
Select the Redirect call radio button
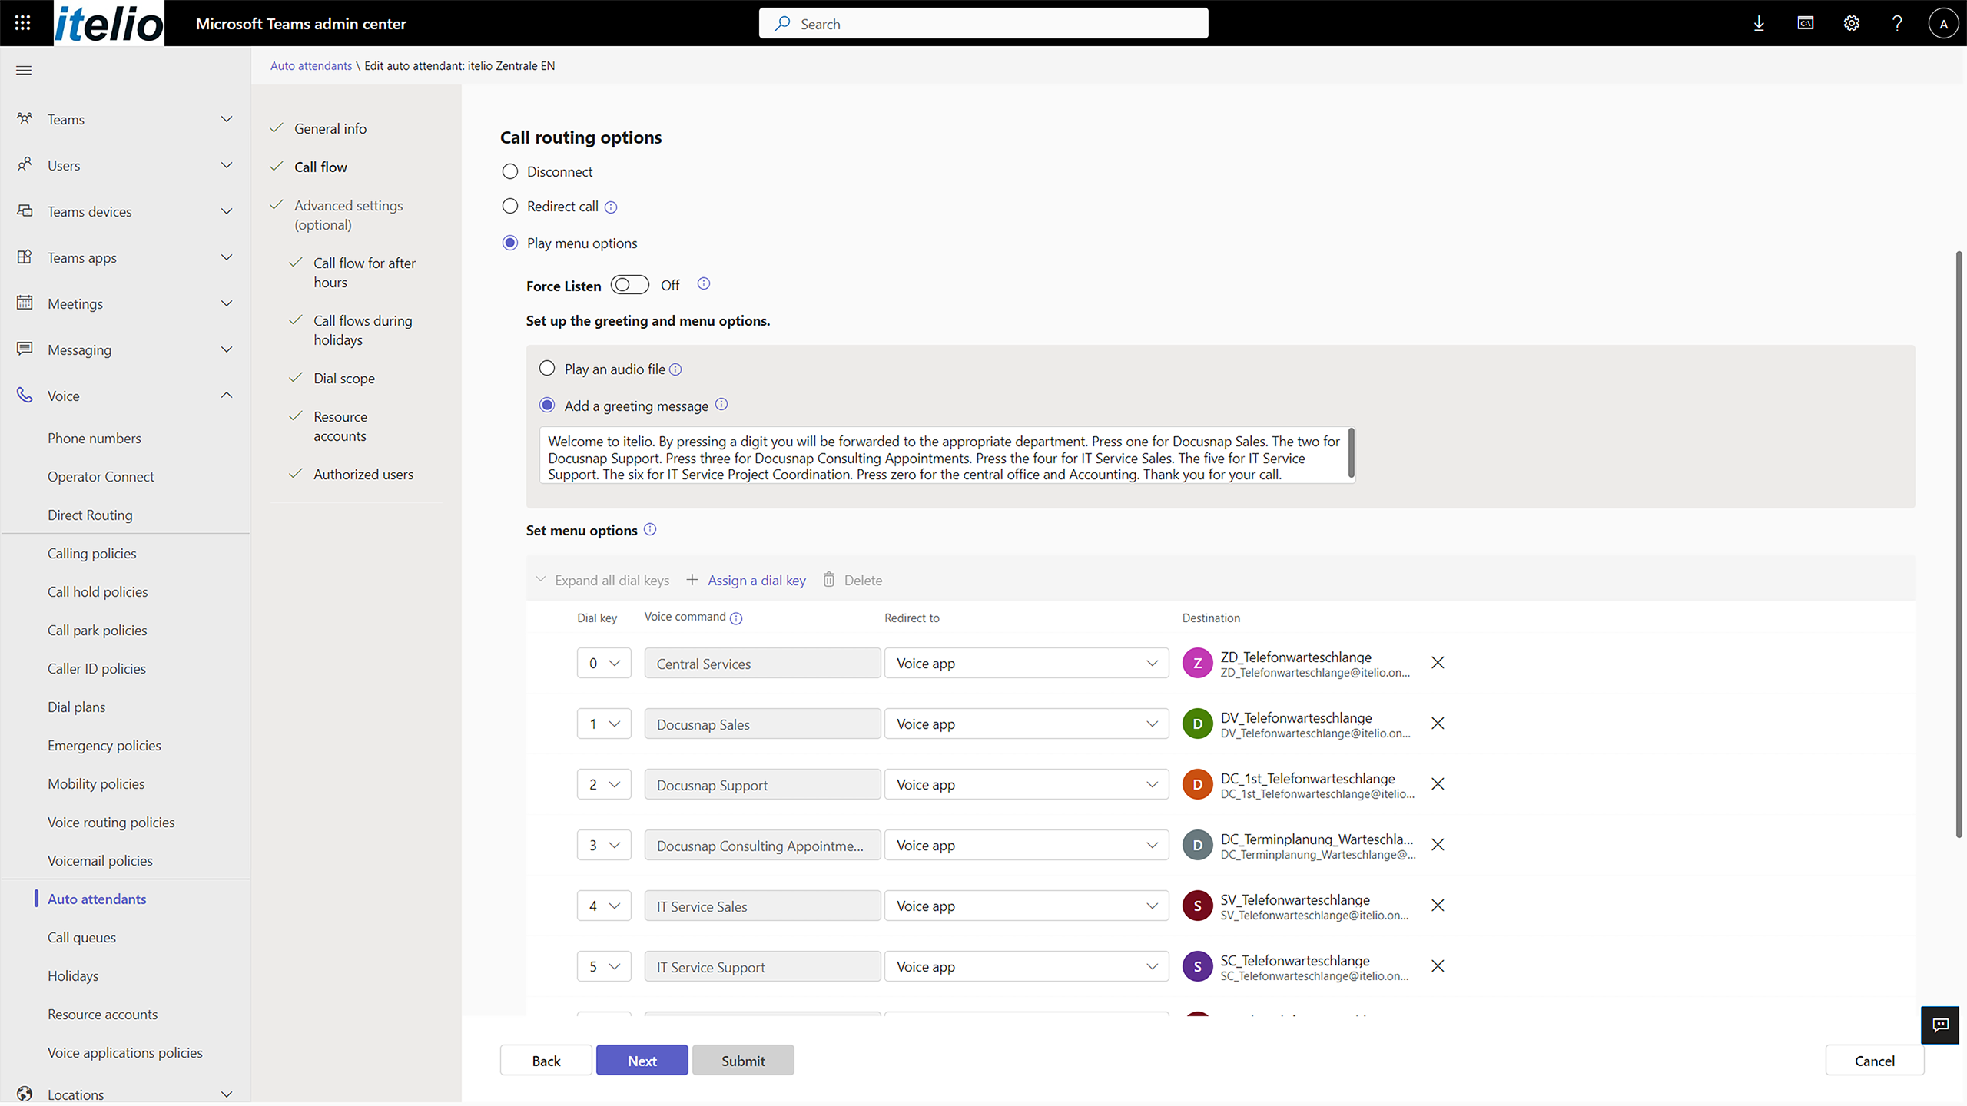coord(510,206)
